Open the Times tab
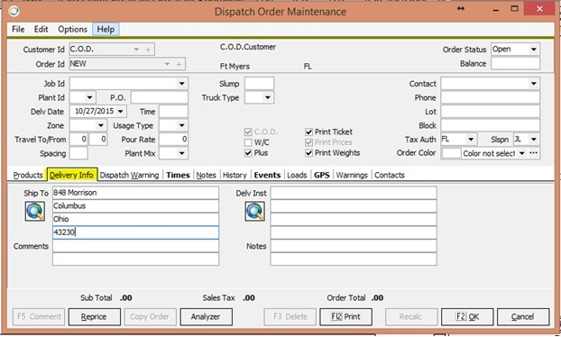Viewport: 561px width, 337px height. click(x=178, y=175)
